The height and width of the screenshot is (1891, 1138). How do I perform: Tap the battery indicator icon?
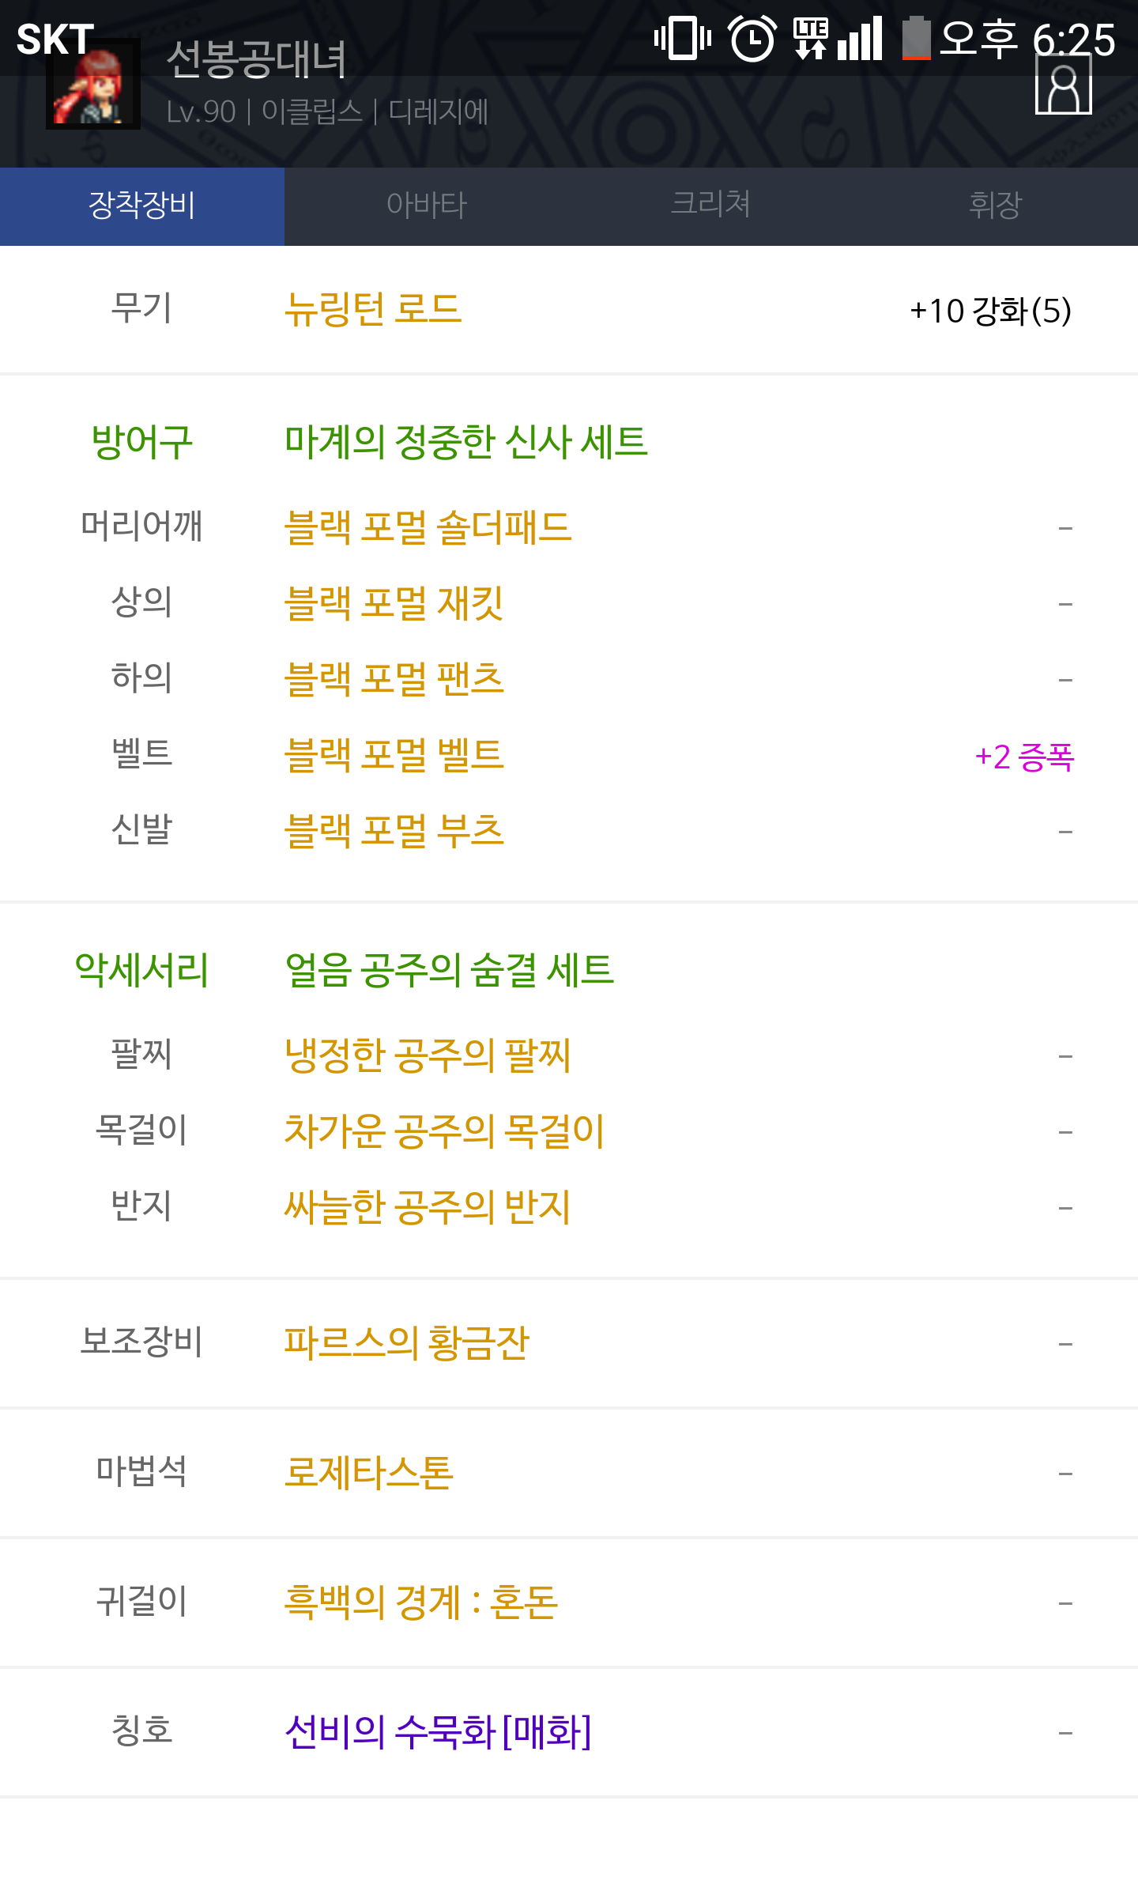point(916,38)
